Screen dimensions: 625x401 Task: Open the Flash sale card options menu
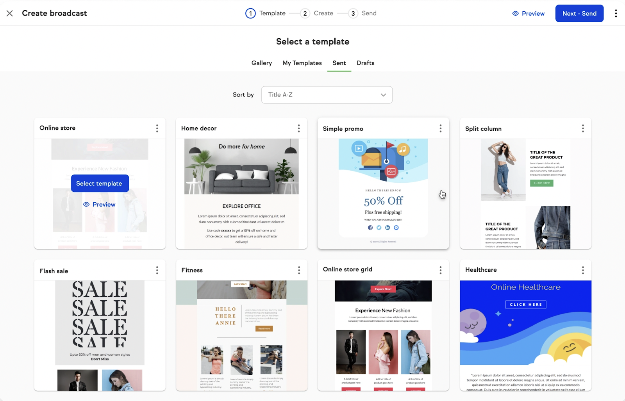coord(157,270)
